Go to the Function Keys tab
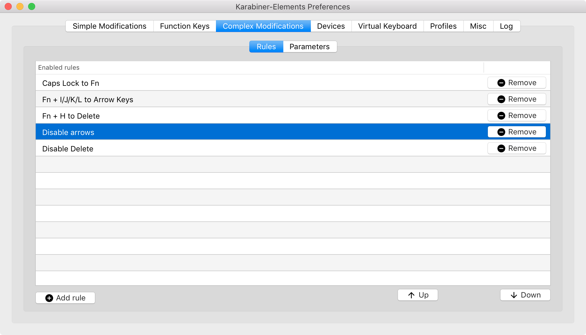This screenshot has width=586, height=335. click(185, 26)
